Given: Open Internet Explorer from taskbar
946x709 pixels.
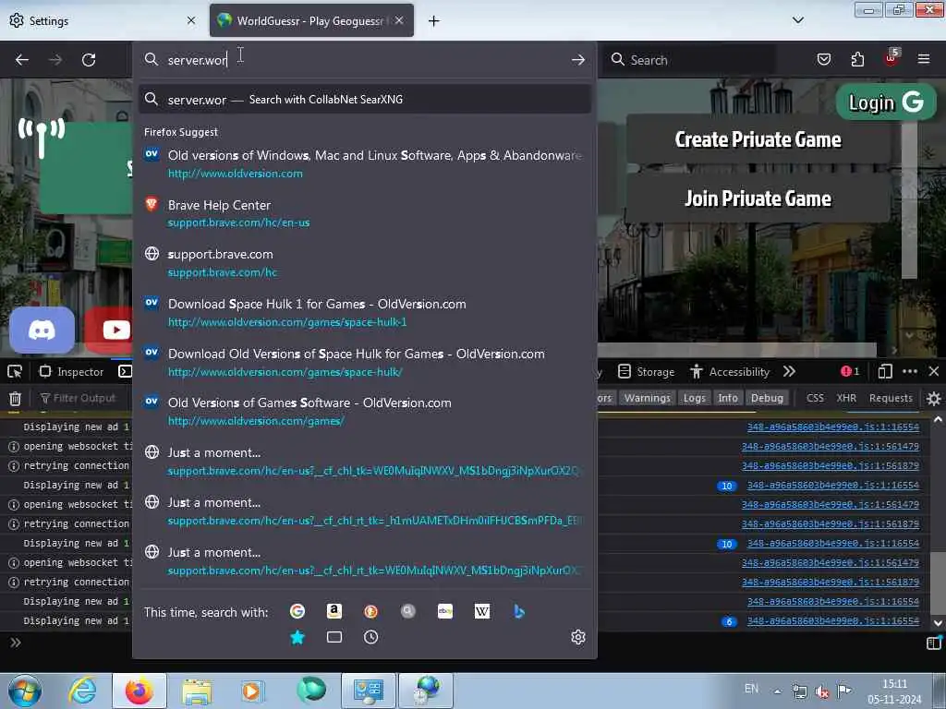Looking at the screenshot, I should coord(82,691).
